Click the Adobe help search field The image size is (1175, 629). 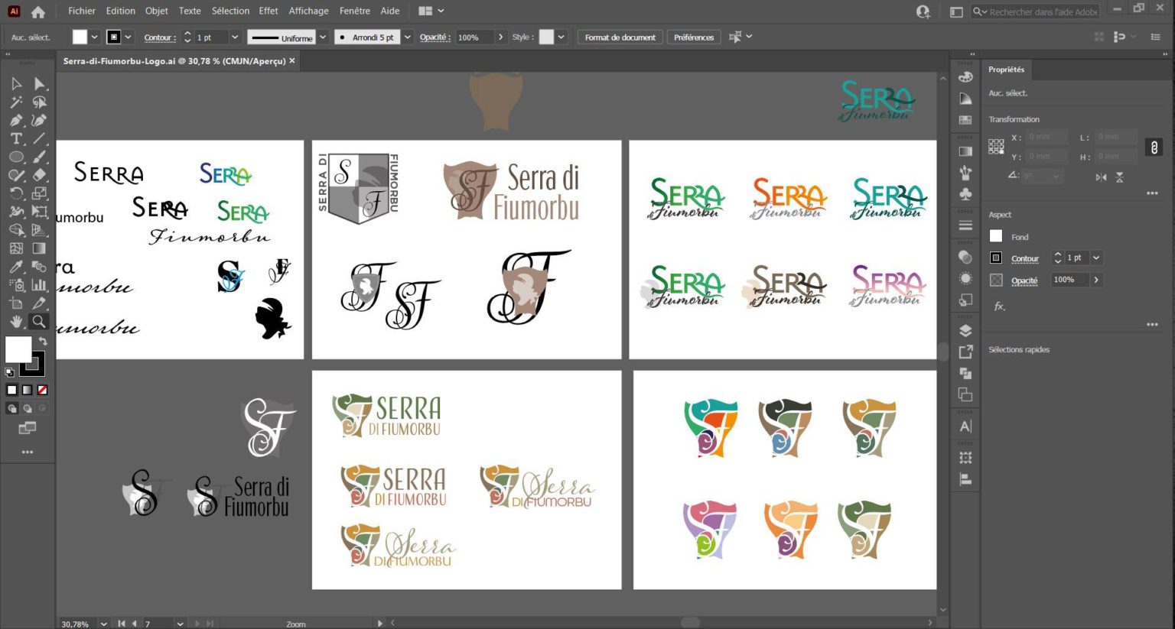coord(1042,11)
